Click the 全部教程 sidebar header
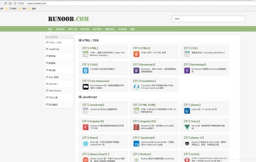 [x=59, y=37]
